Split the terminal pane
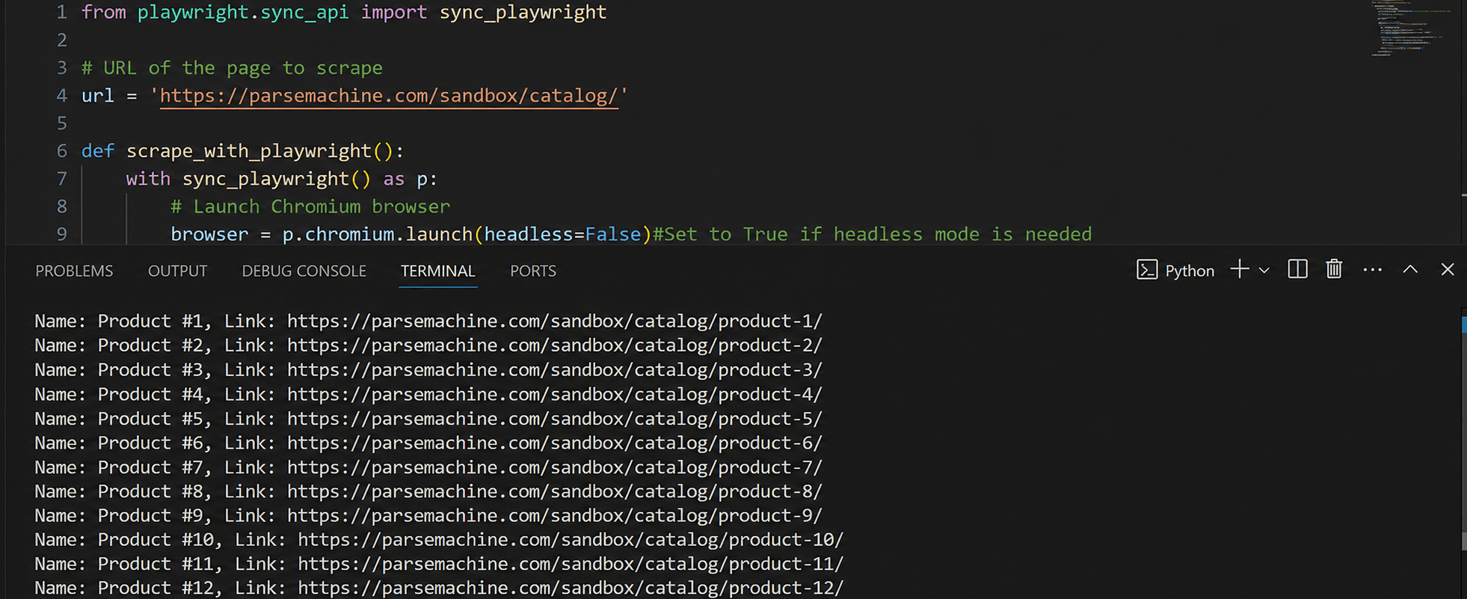Image resolution: width=1467 pixels, height=599 pixels. [1298, 269]
